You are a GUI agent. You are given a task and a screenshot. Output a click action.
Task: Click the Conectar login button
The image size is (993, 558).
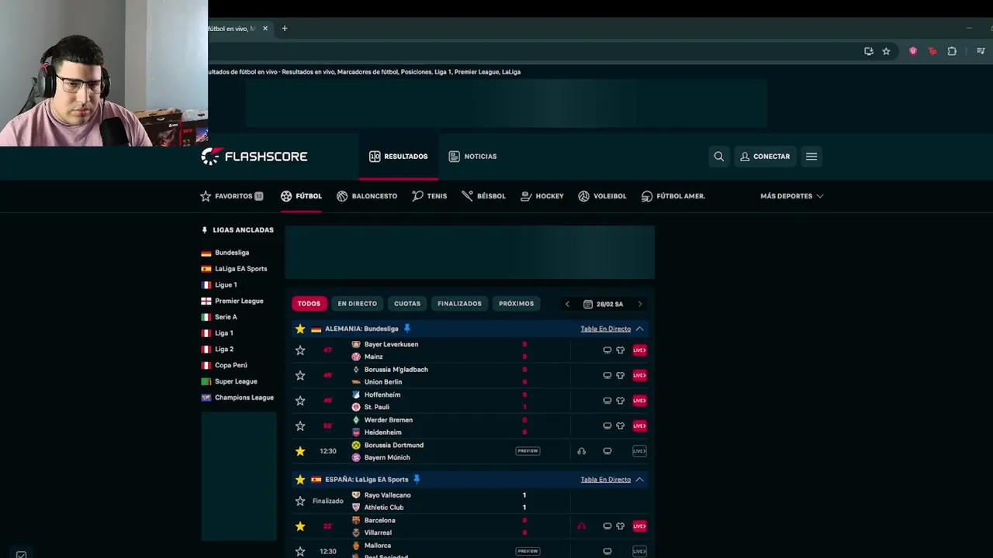tap(765, 157)
